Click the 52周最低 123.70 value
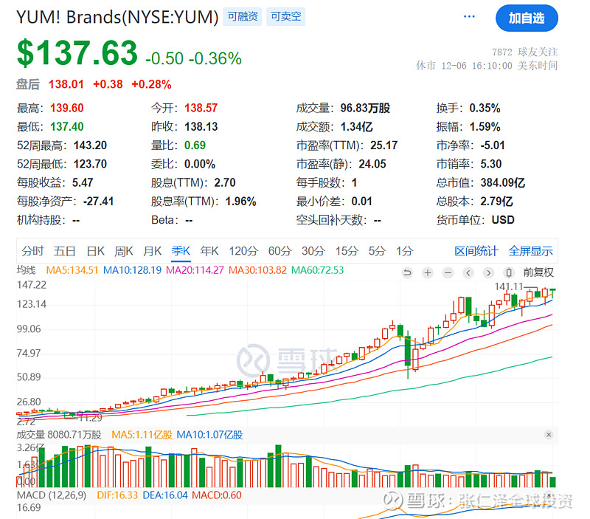Image resolution: width=590 pixels, height=519 pixels. tap(90, 164)
